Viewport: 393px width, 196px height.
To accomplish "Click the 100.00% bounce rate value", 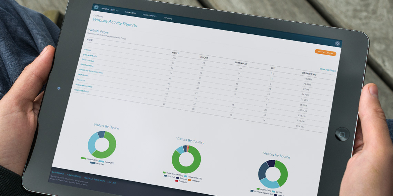I will [x=303, y=110].
